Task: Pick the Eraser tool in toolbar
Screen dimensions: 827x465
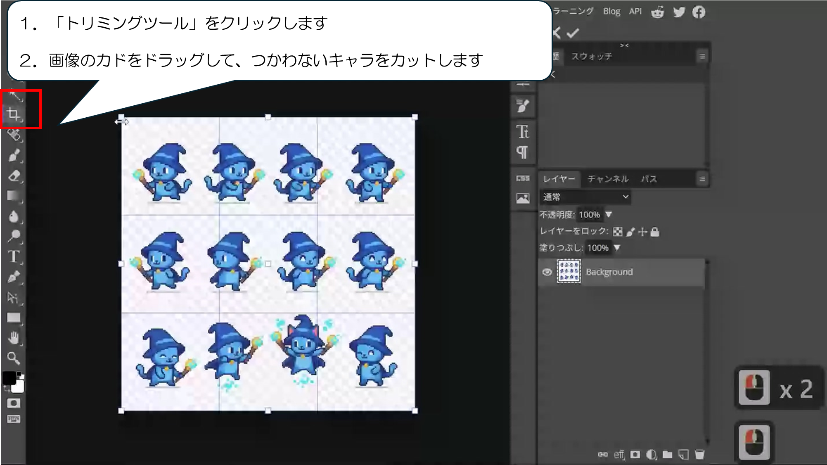Action: pyautogui.click(x=14, y=176)
